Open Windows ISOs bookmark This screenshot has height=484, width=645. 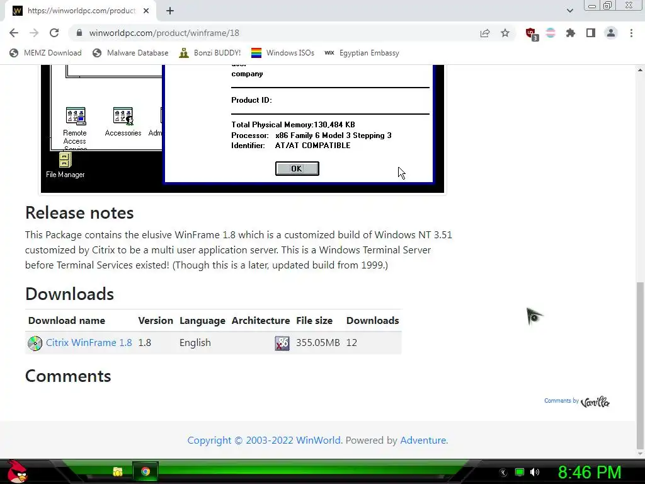[x=283, y=53]
